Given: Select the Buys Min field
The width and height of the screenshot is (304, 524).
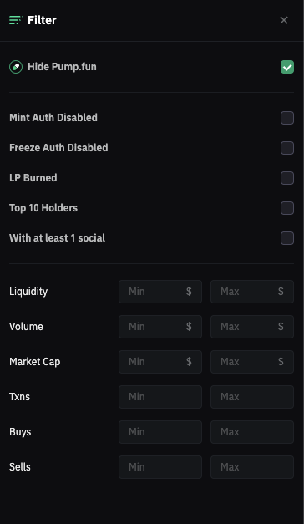Looking at the screenshot, I should [x=160, y=432].
